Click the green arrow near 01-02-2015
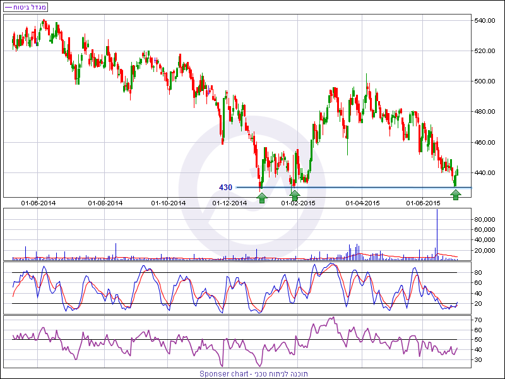 [x=294, y=196]
